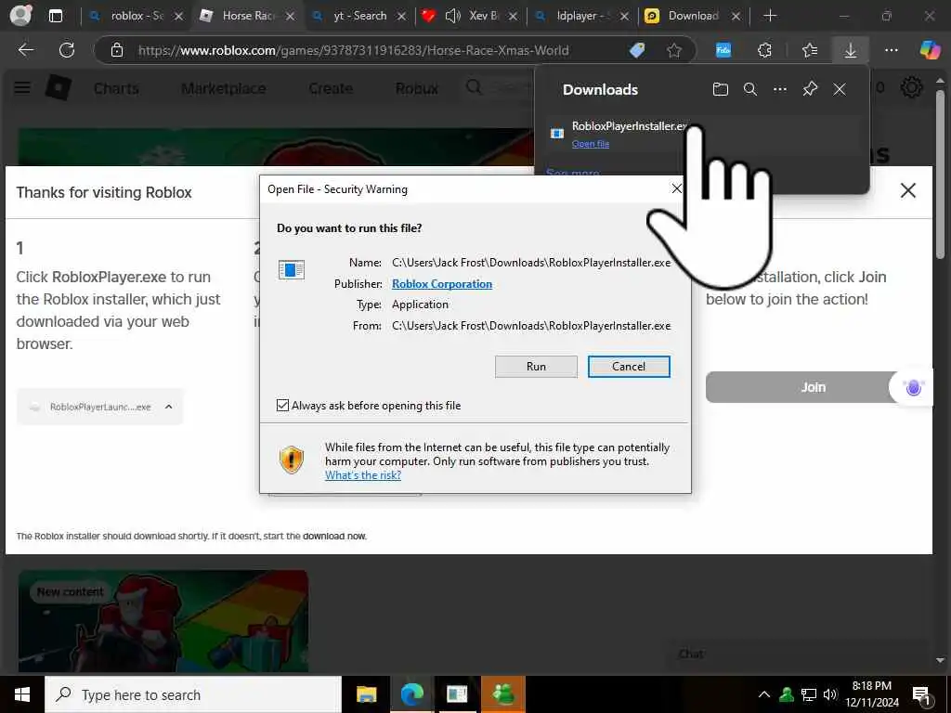Screen dimensions: 951x713
Task: Open more options in Downloads panel
Action: 780,90
